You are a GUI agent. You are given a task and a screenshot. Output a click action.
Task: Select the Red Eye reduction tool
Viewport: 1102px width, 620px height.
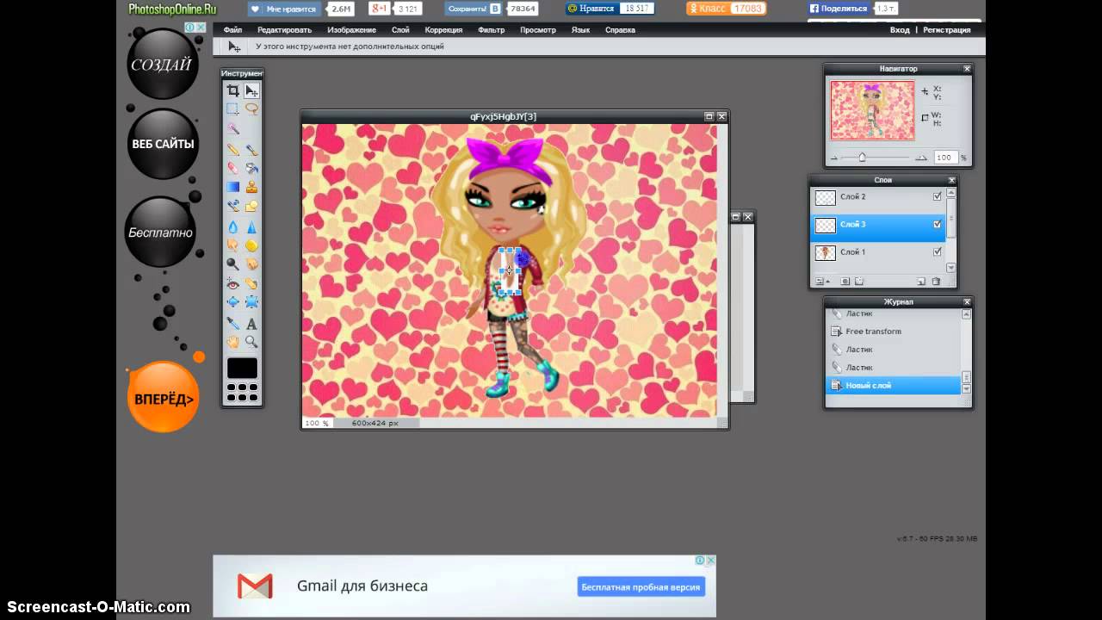pyautogui.click(x=233, y=283)
